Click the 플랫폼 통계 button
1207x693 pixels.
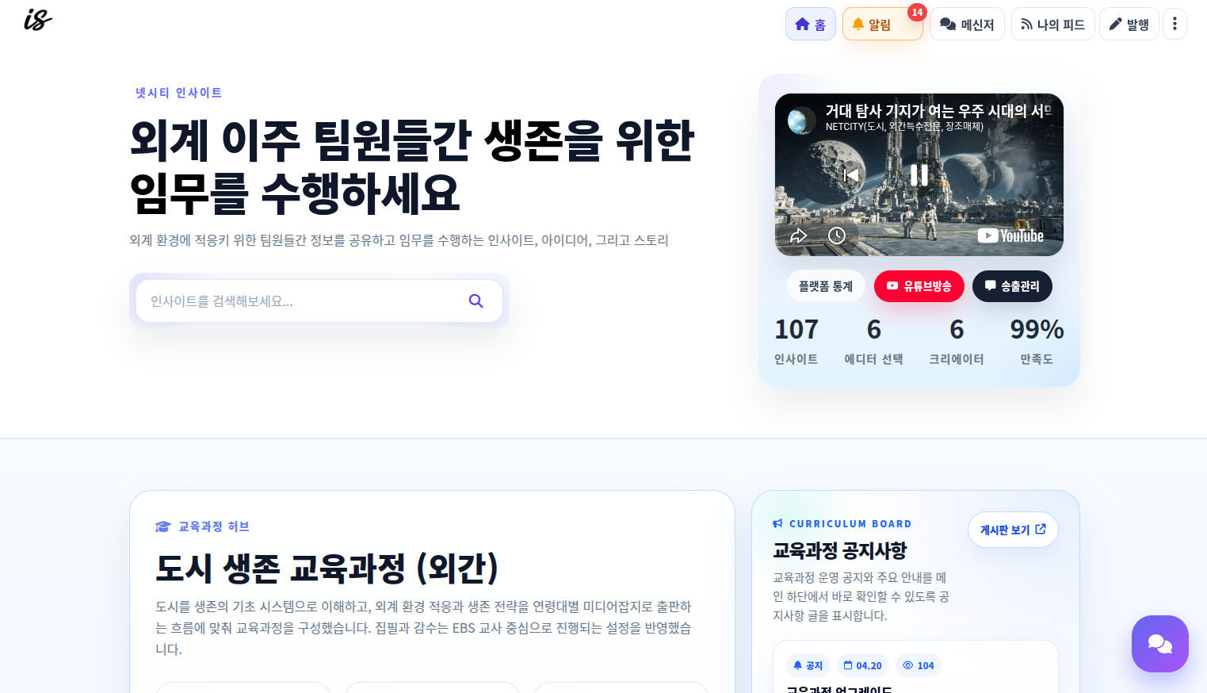coord(826,286)
